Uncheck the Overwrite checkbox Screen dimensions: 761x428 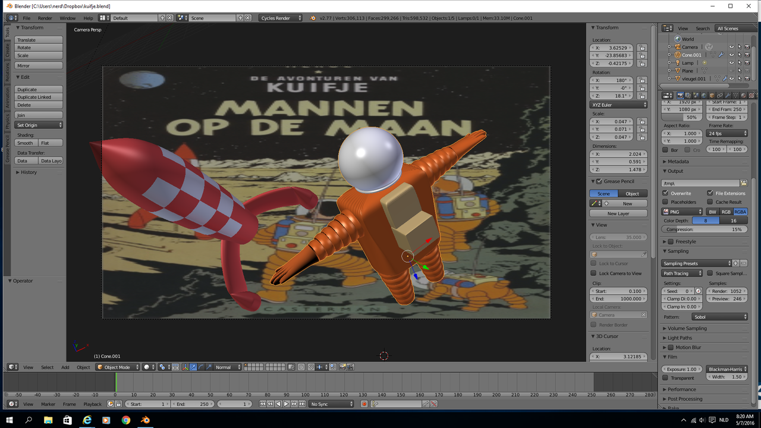[x=665, y=193]
